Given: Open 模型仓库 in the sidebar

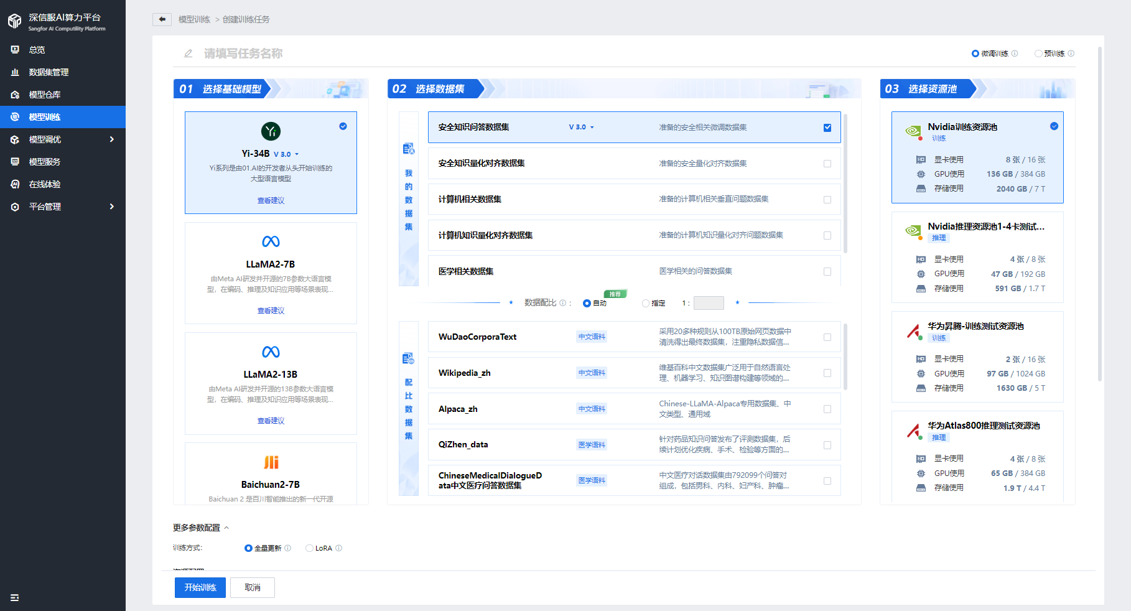Looking at the screenshot, I should point(63,95).
